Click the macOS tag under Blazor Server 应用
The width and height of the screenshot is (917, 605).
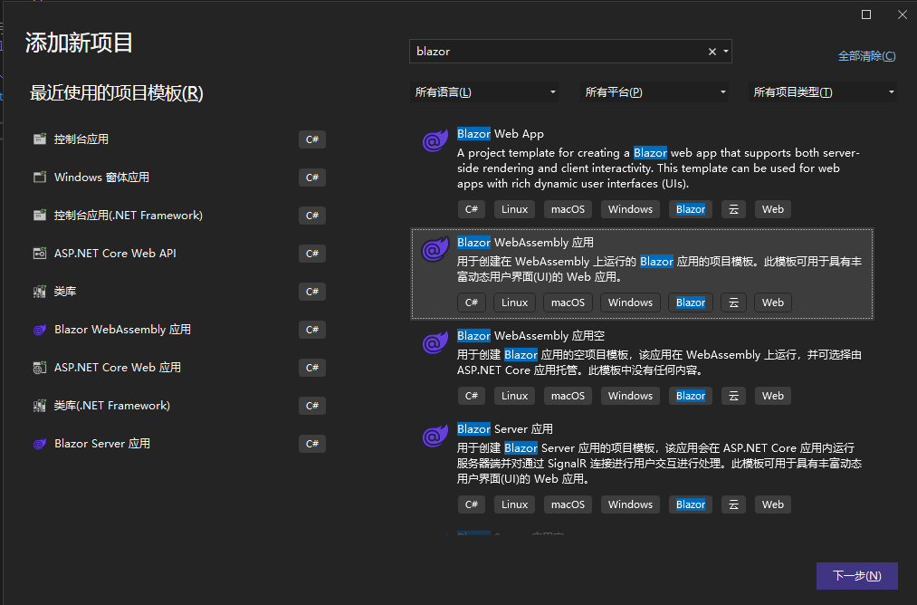pos(568,504)
